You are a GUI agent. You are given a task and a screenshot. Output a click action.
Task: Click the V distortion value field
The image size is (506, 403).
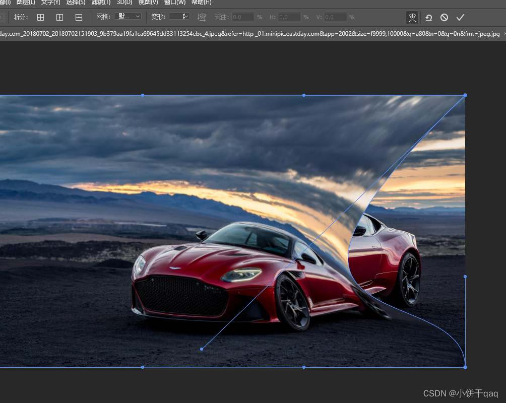point(336,17)
